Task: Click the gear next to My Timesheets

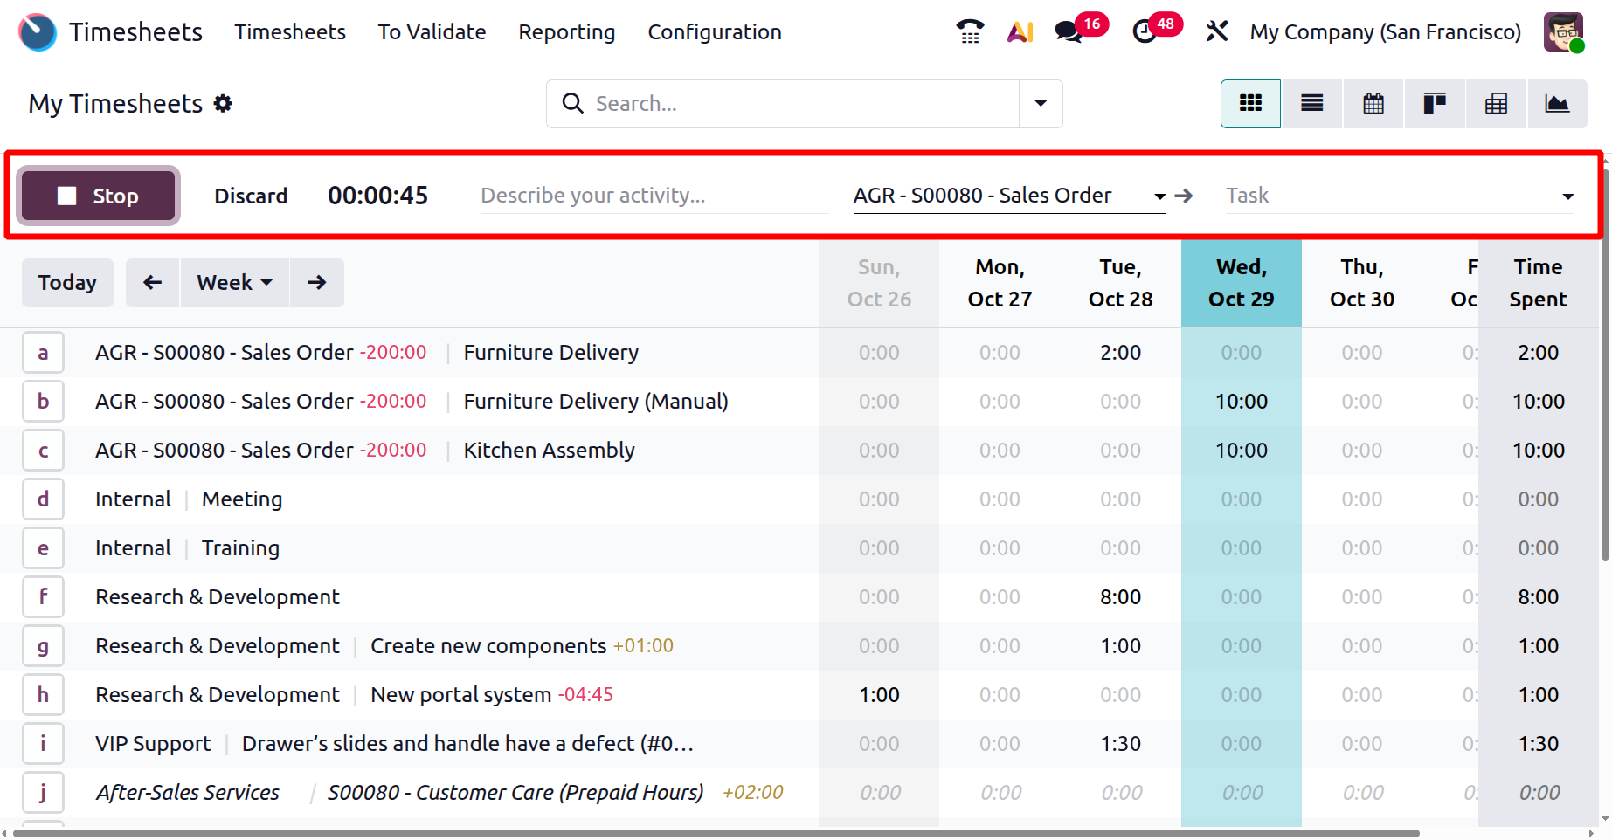Action: [224, 104]
